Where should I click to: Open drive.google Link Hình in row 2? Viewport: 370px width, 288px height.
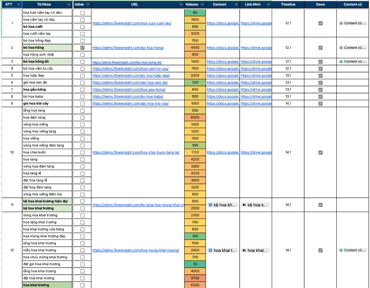click(x=256, y=48)
